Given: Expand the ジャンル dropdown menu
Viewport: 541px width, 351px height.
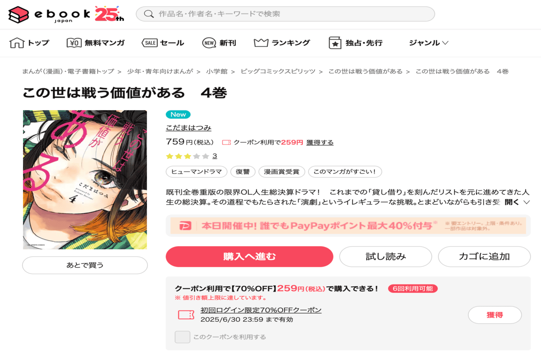Looking at the screenshot, I should click(x=429, y=43).
